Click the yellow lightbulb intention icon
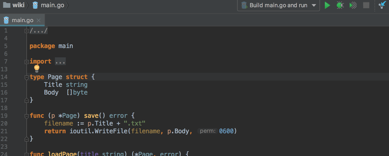The height and width of the screenshot is (156, 389). tap(37, 69)
